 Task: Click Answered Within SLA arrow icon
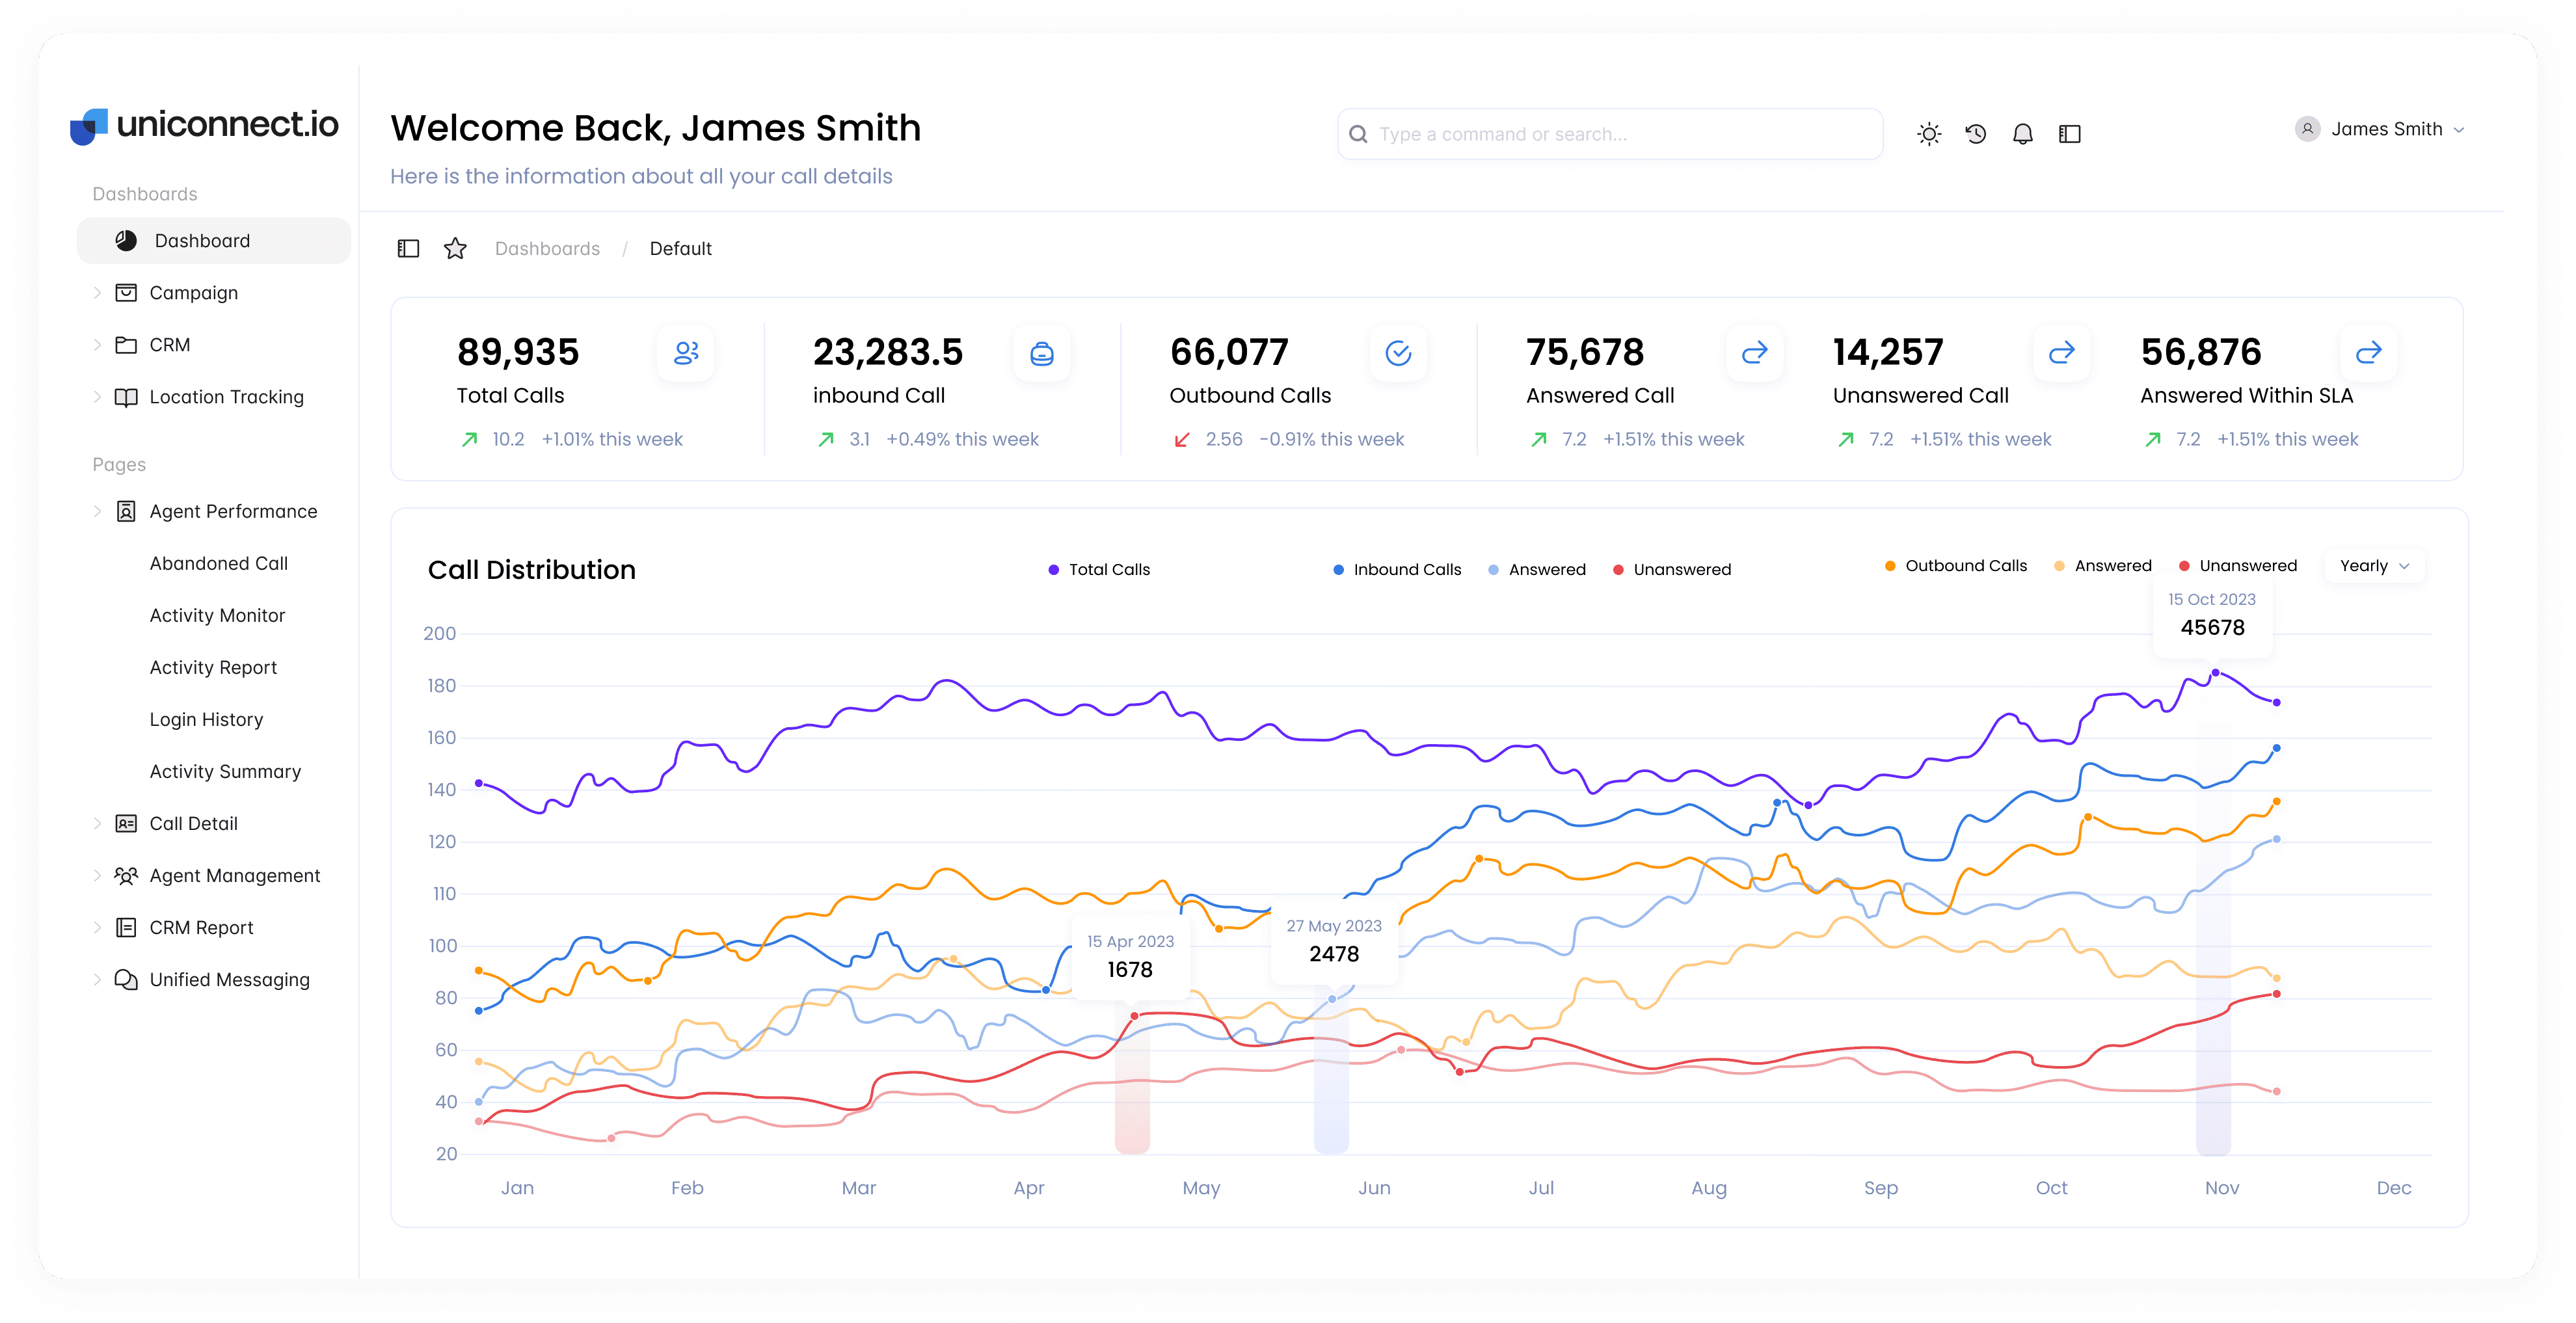click(x=2369, y=352)
